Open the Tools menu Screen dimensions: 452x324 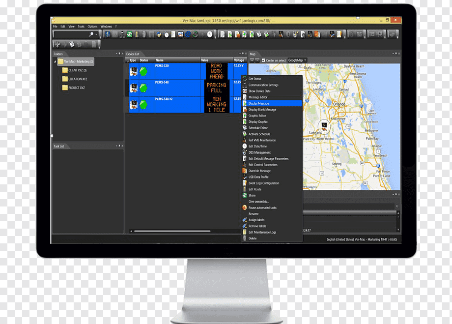point(81,26)
